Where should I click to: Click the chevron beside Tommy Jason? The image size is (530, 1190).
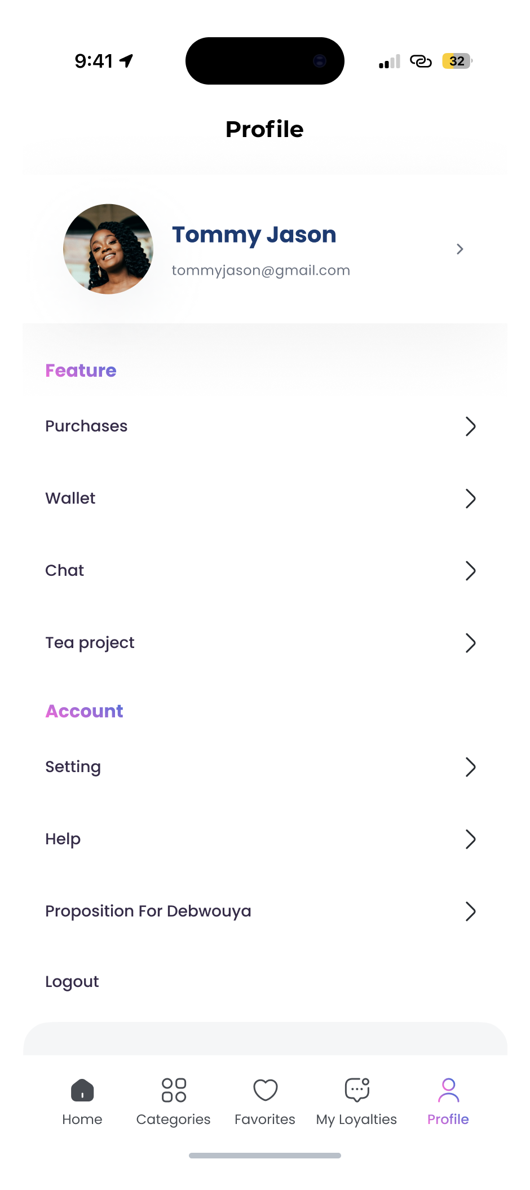click(x=460, y=249)
